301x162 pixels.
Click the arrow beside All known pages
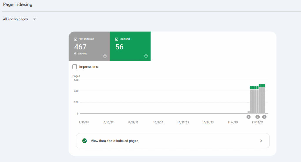click(x=34, y=19)
